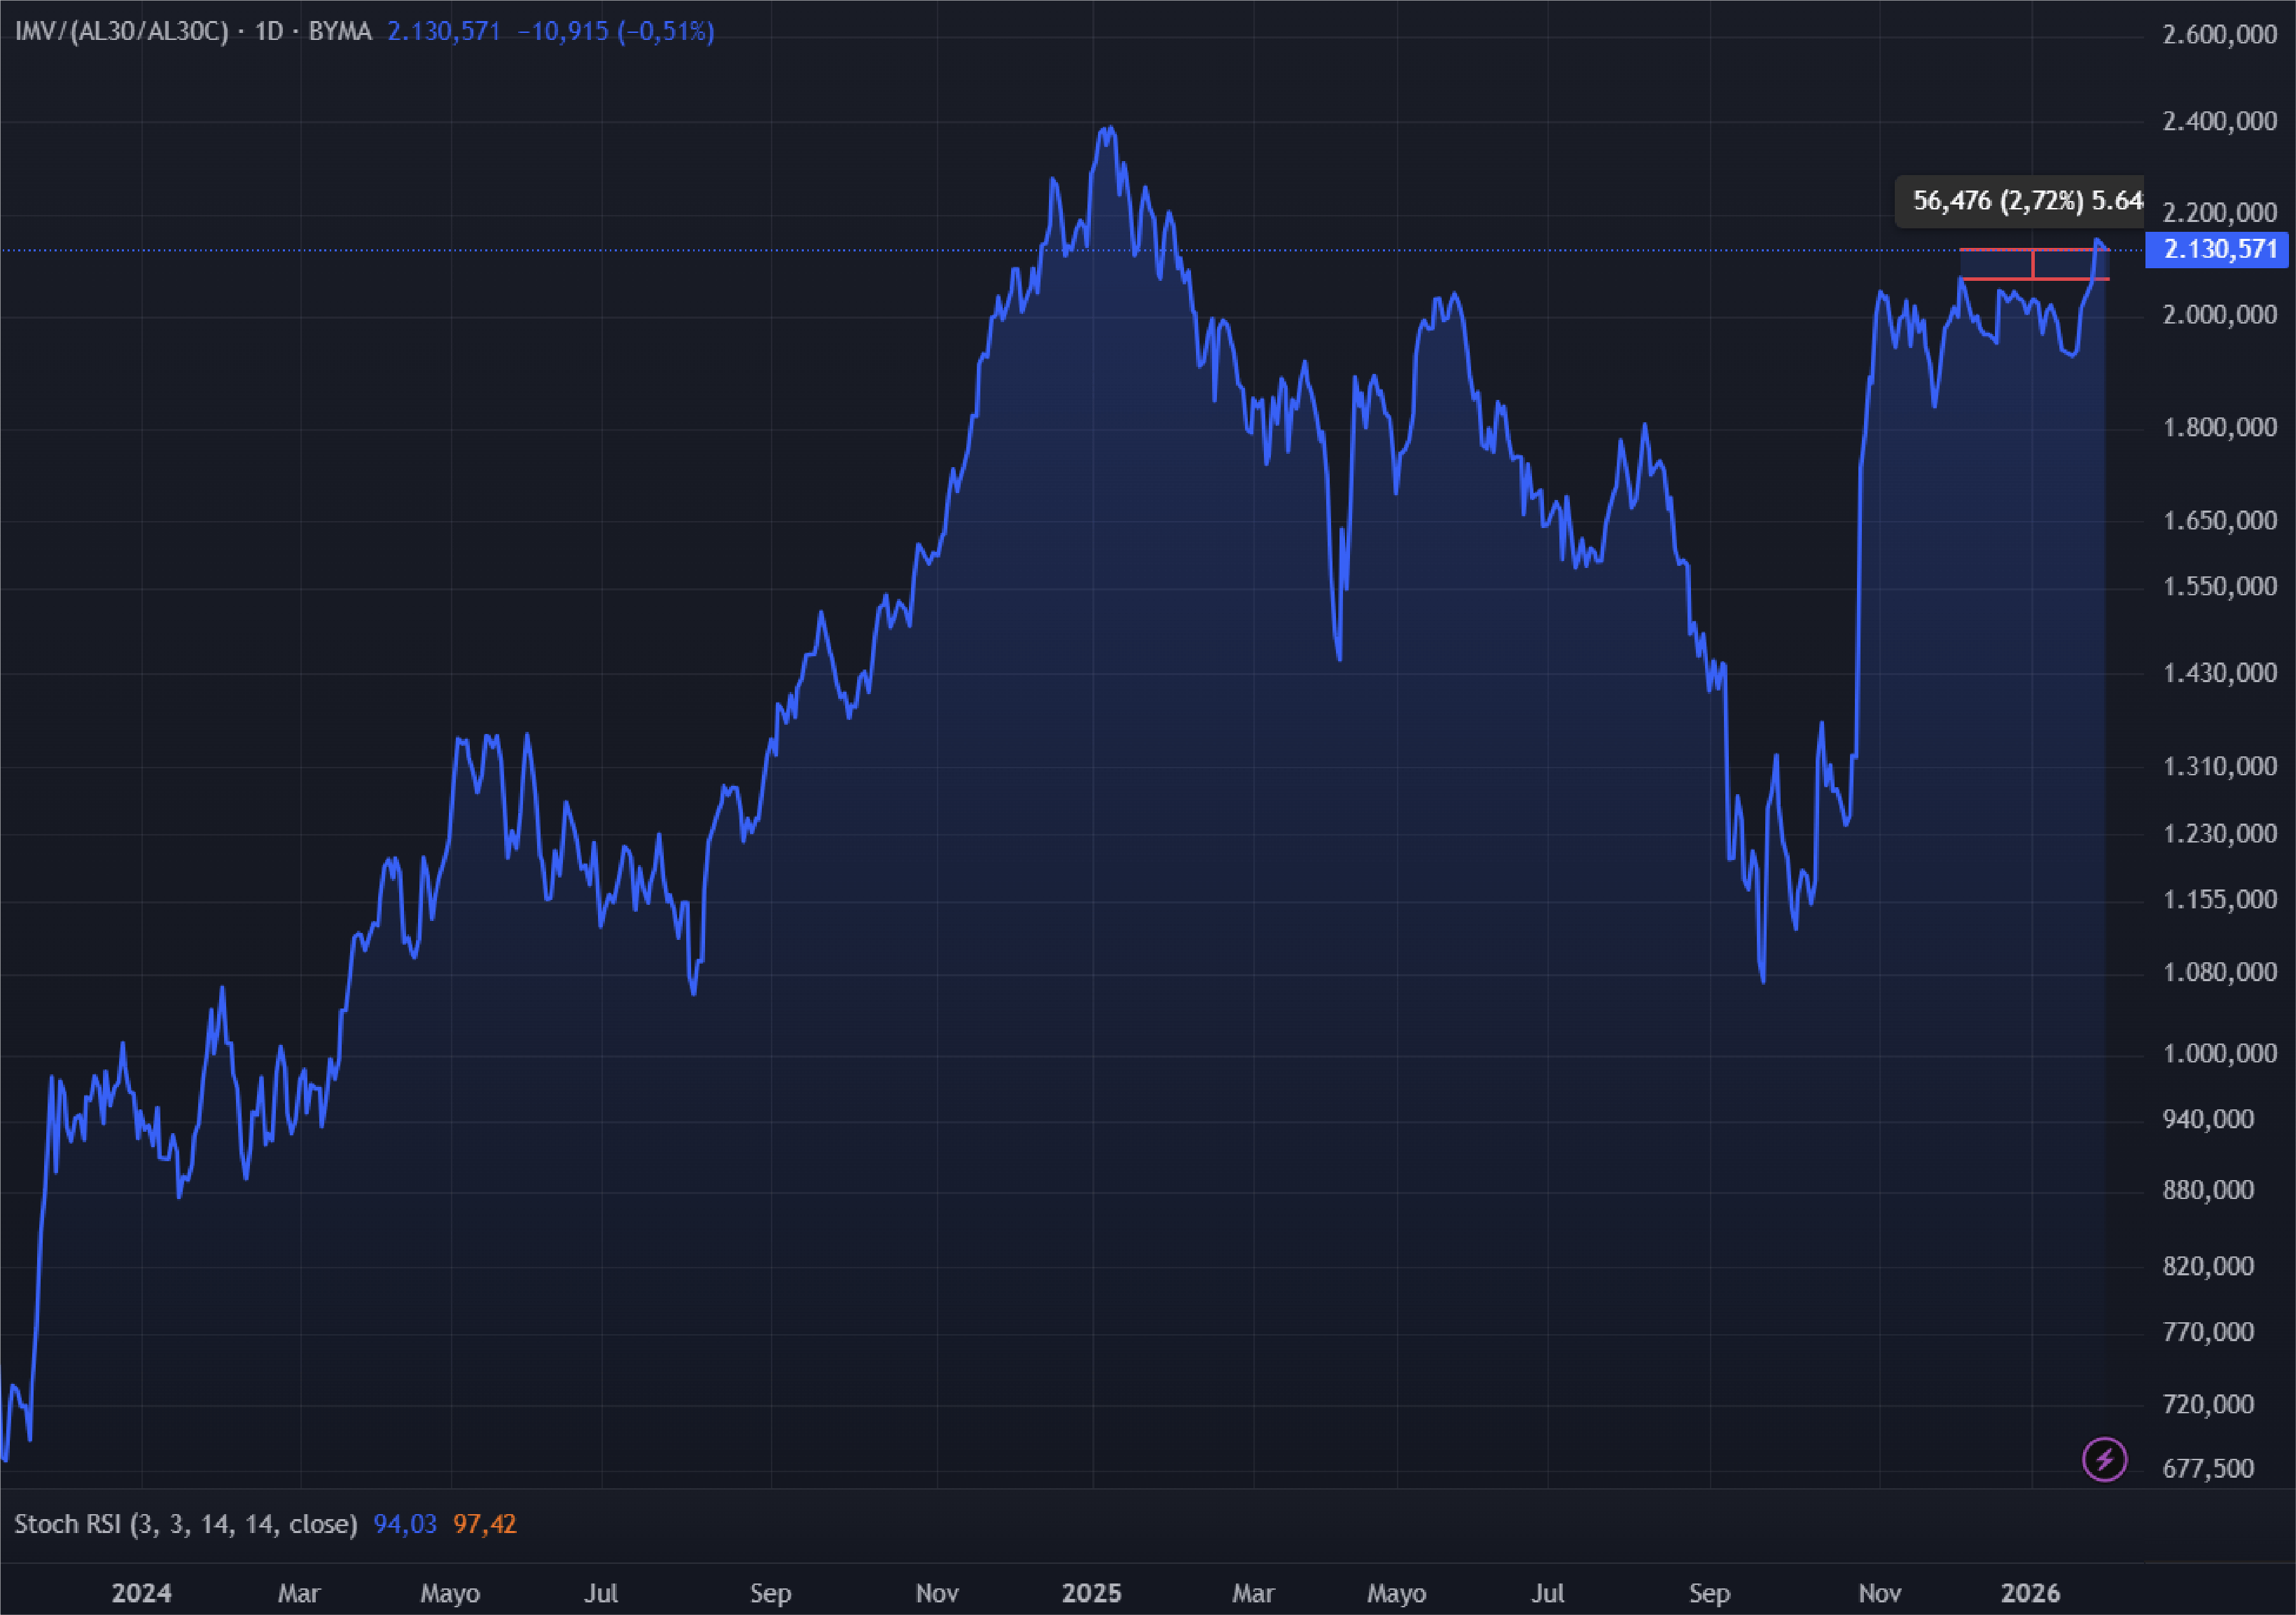The width and height of the screenshot is (2296, 1615).
Task: Click the -10,915 (-0,51%) change value
Action: (615, 32)
